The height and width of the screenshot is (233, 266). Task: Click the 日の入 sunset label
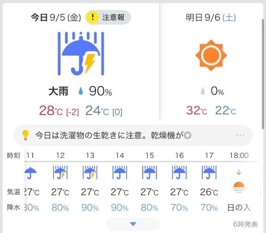[x=239, y=208]
